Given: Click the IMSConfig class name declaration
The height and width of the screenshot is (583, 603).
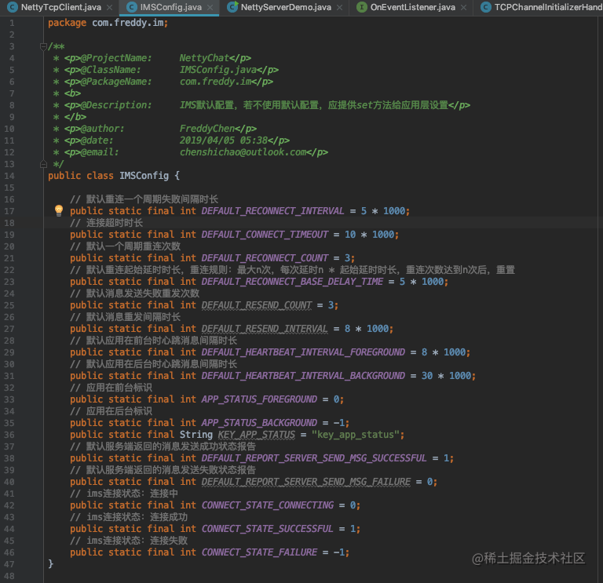Looking at the screenshot, I should coord(144,176).
